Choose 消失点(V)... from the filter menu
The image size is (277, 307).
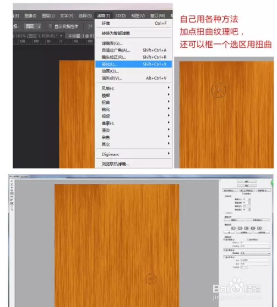tap(133, 78)
